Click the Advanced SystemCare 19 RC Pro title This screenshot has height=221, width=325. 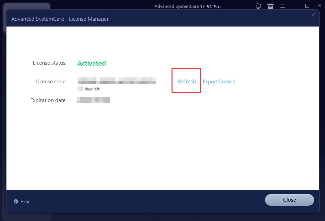point(187,6)
